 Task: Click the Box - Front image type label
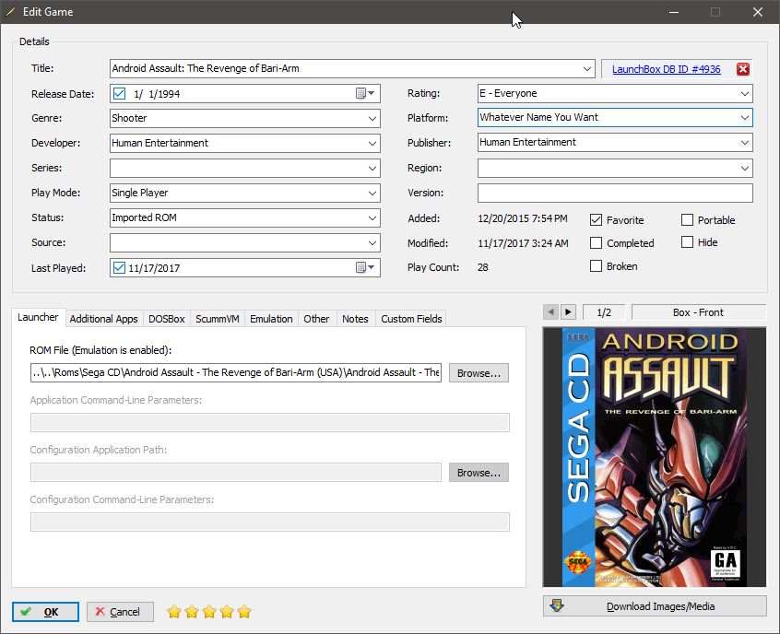tap(699, 312)
